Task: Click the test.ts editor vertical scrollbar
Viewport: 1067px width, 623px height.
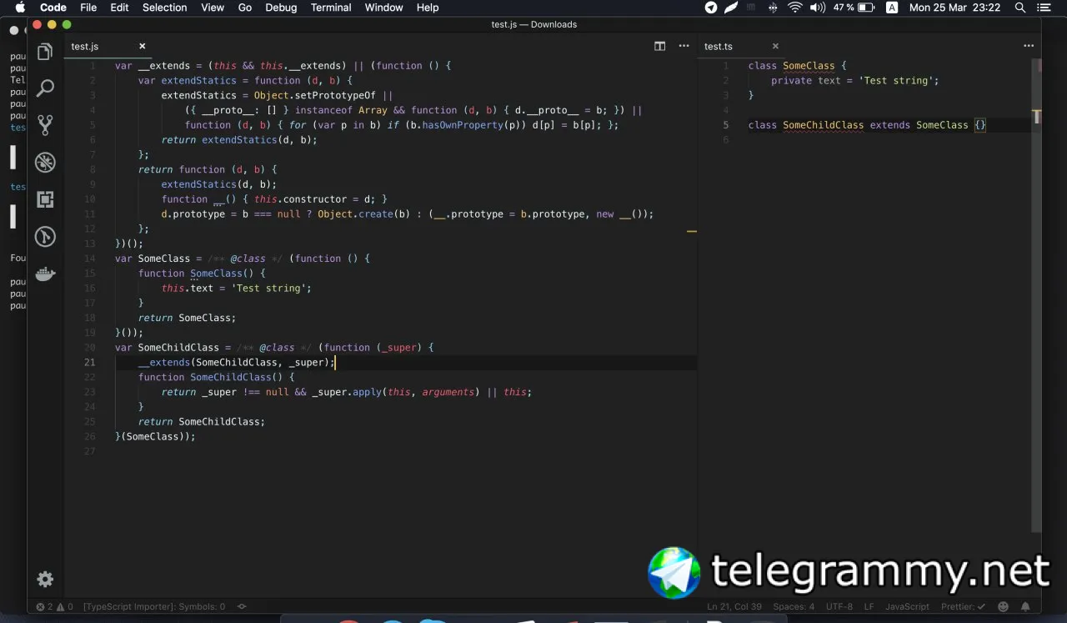Action: (1036, 294)
